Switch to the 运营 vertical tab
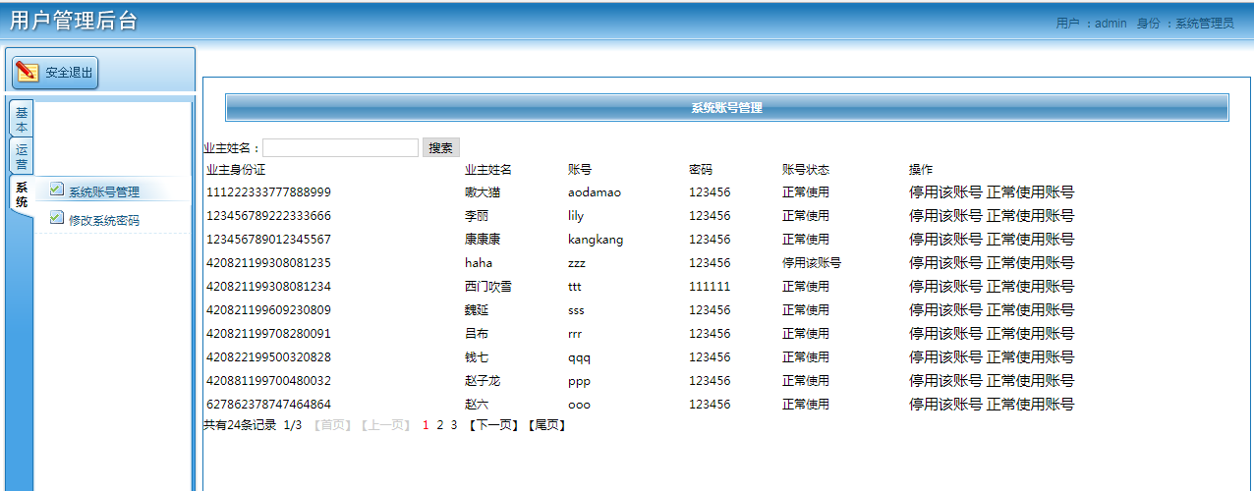The width and height of the screenshot is (1254, 491). tap(22, 157)
